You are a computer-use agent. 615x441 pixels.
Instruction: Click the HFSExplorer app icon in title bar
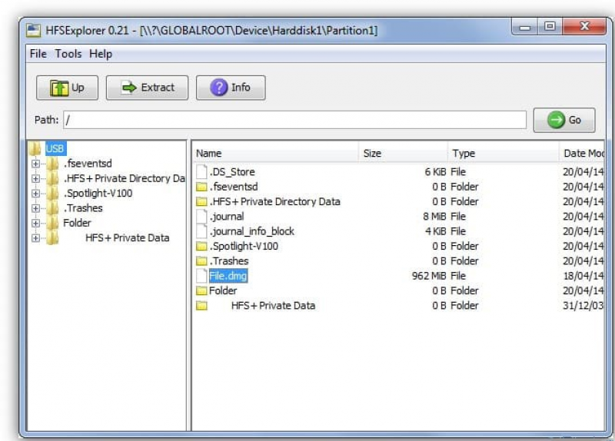coord(33,31)
